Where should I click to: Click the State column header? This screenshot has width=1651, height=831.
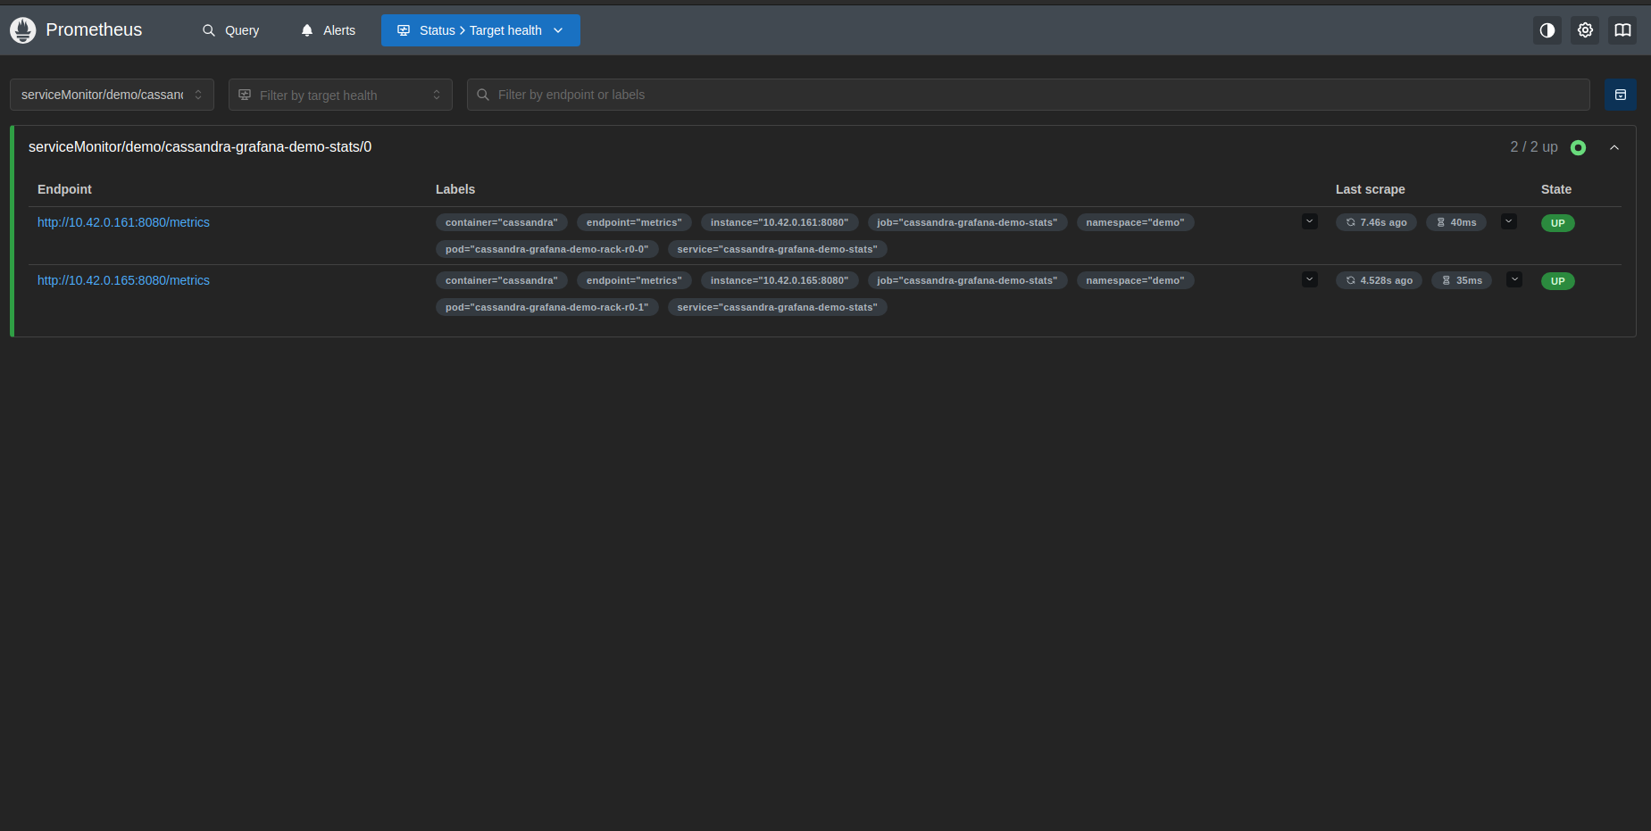tap(1556, 189)
